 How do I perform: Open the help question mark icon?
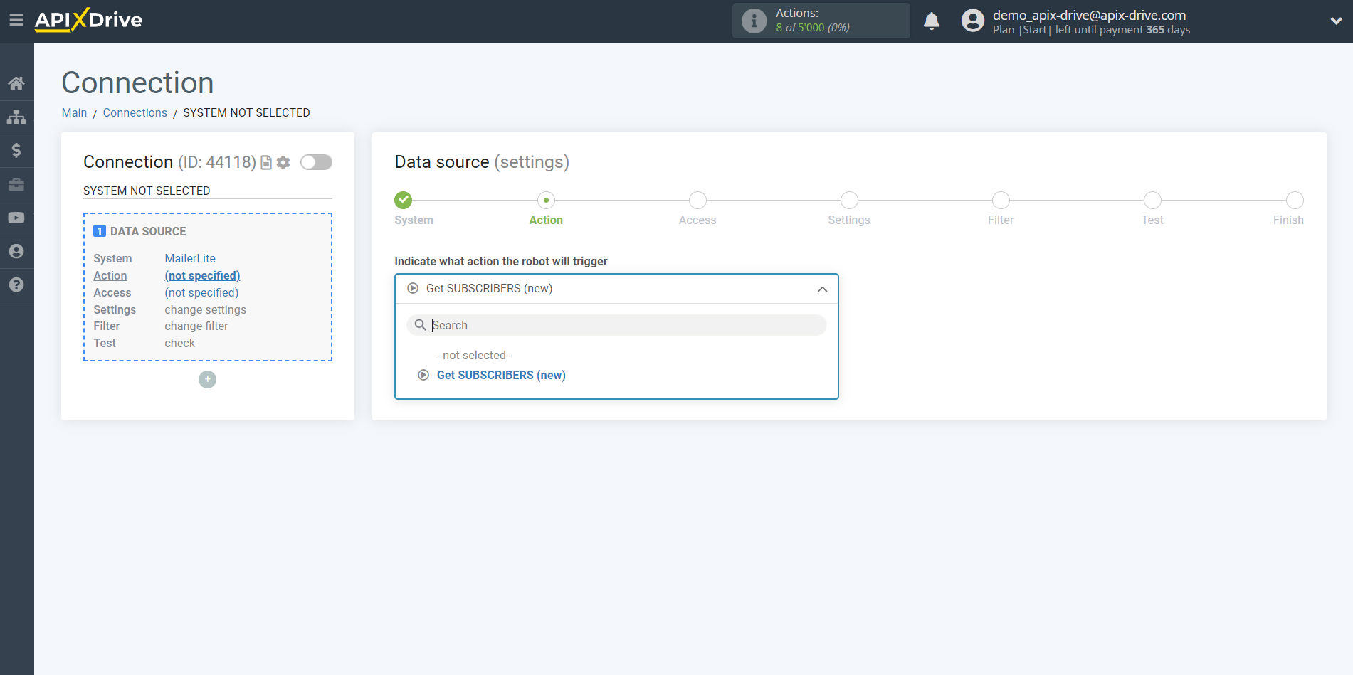16,285
